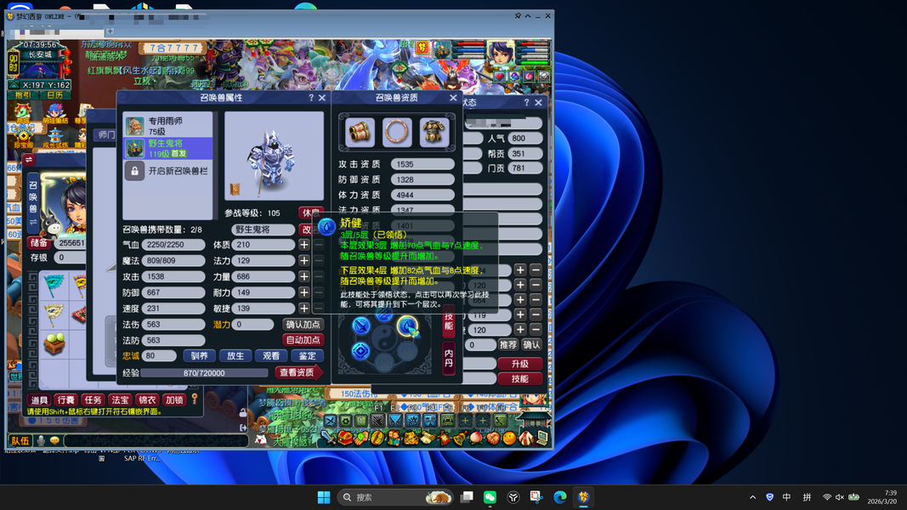Click the 放生 release button
This screenshot has width=907, height=510.
tap(235, 355)
